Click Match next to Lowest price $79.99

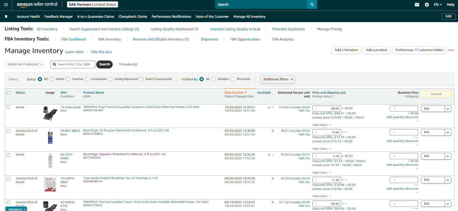pyautogui.click(x=359, y=117)
